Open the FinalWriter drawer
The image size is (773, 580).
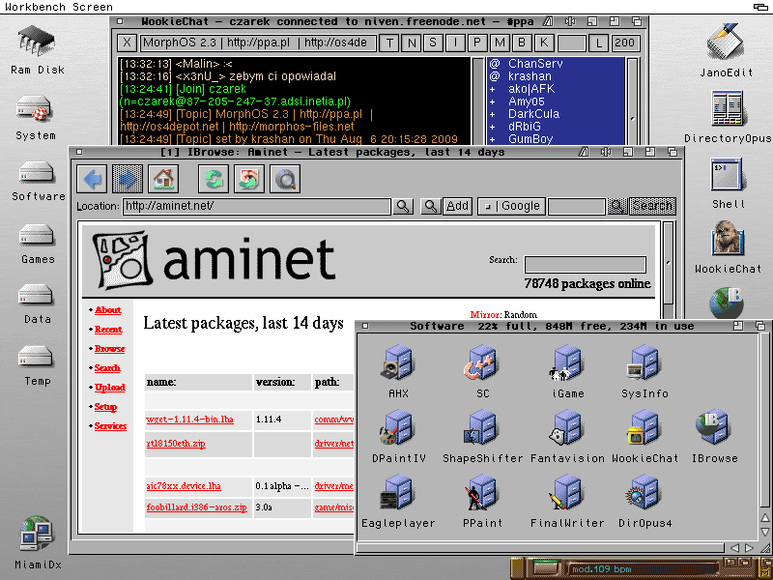pos(567,493)
